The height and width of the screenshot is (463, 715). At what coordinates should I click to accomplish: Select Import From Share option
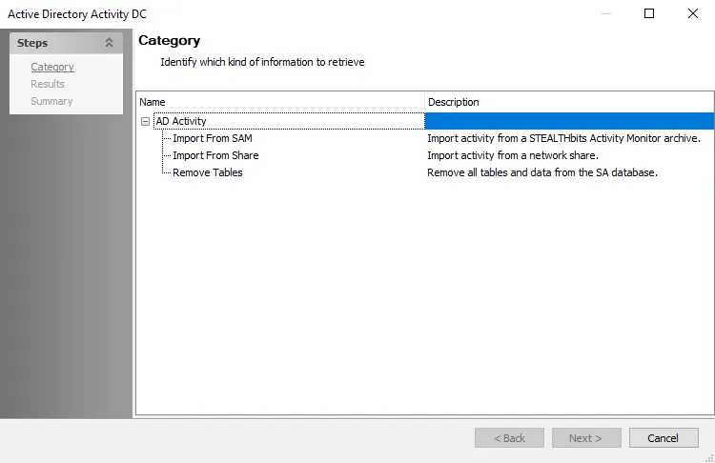215,155
